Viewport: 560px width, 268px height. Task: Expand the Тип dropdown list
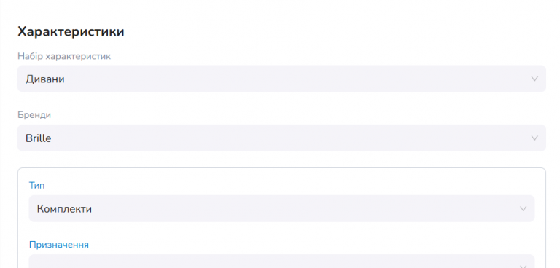(x=281, y=208)
